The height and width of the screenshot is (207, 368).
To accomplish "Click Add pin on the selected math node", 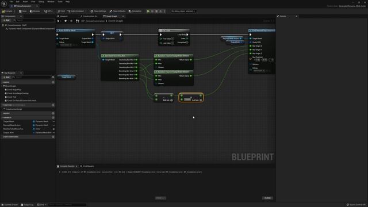I will pos(197,100).
